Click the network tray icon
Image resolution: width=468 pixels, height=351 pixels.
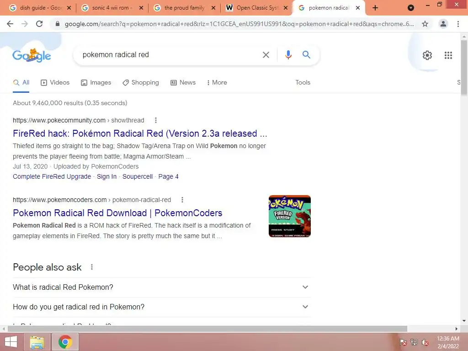click(x=414, y=342)
